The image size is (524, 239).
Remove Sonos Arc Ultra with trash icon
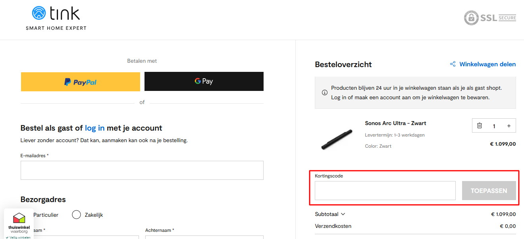tap(480, 126)
